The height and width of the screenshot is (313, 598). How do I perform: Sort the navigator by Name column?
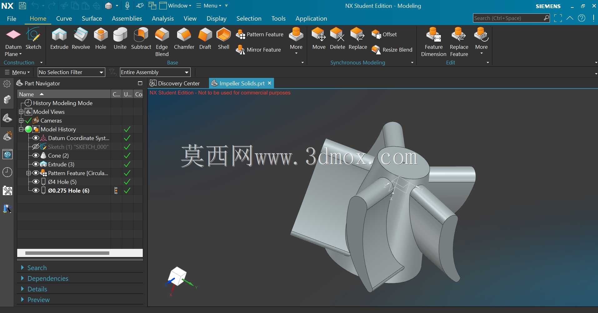[x=64, y=94]
